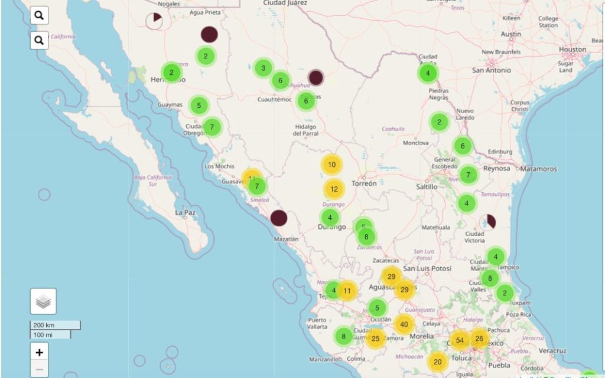Screen dimensions: 605x378
Task: Click pie marker near Ciudad Victoria
Action: click(487, 222)
